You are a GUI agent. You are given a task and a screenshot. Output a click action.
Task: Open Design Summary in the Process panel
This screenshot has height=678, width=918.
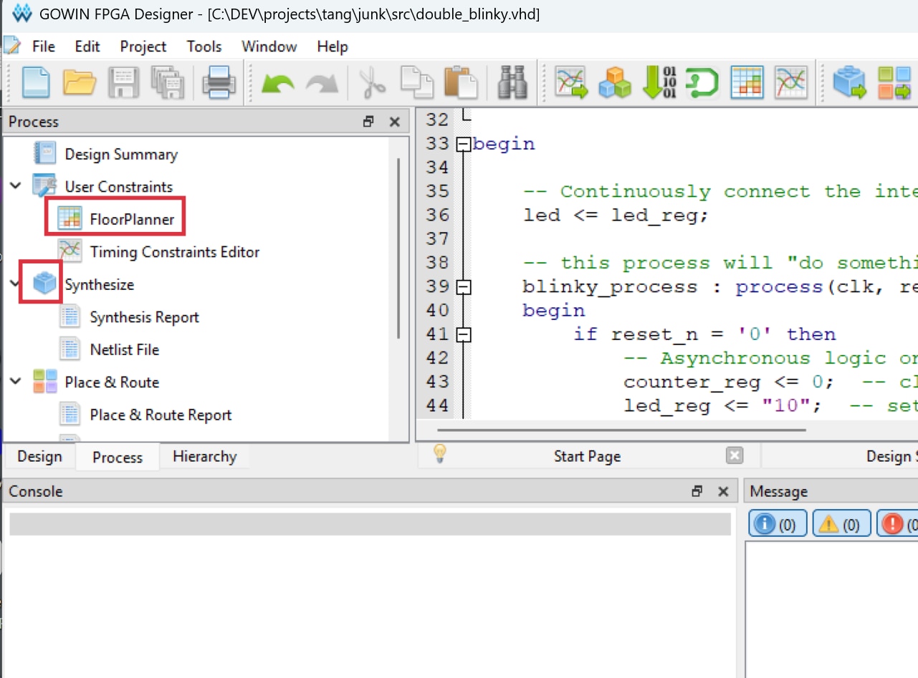[x=121, y=154]
